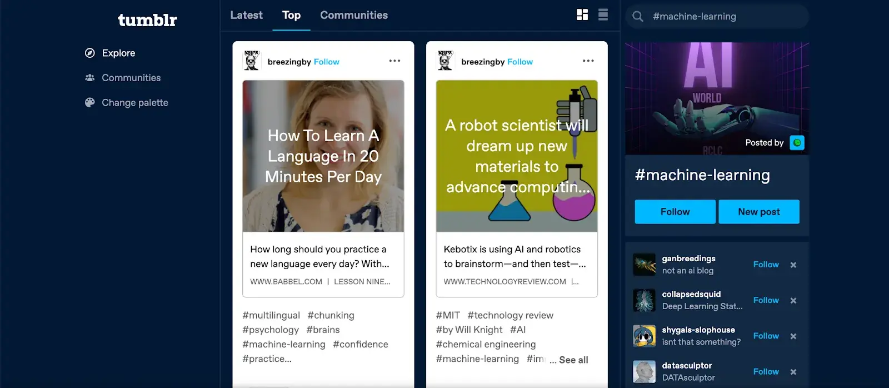This screenshot has width=889, height=388.
Task: Open options menu on language learning post
Action: (x=394, y=61)
